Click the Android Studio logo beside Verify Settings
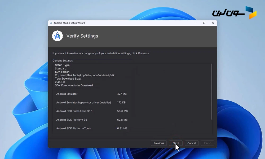The width and height of the screenshot is (265, 159). pos(57,36)
